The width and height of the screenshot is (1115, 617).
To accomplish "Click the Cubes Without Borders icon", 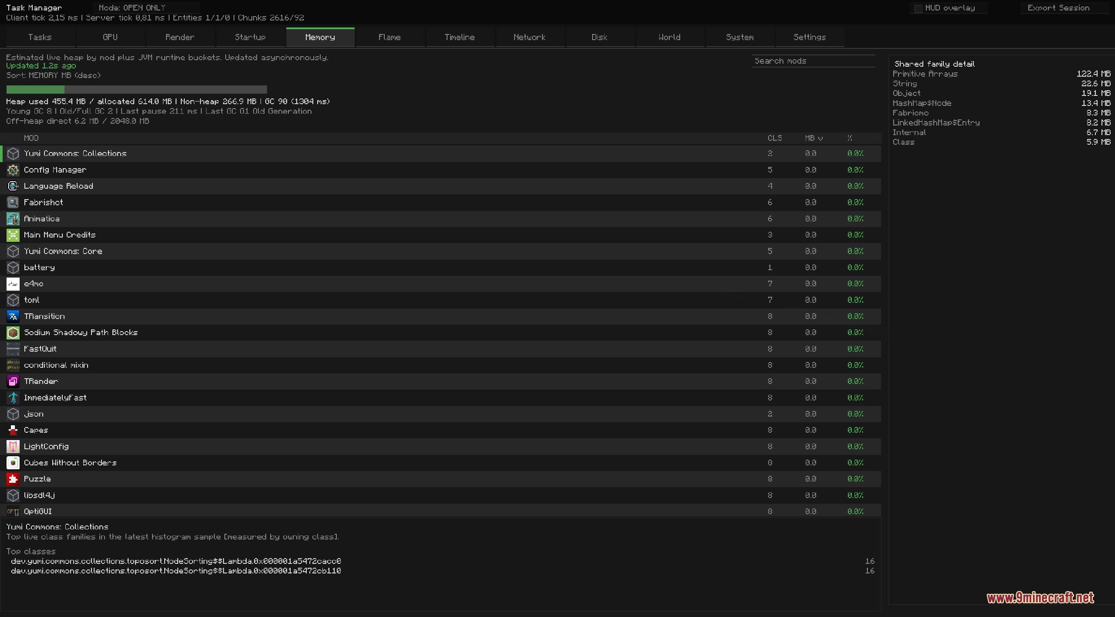I will (x=13, y=463).
